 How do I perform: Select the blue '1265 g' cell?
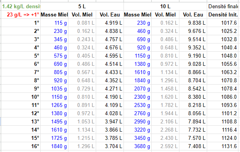(54, 105)
